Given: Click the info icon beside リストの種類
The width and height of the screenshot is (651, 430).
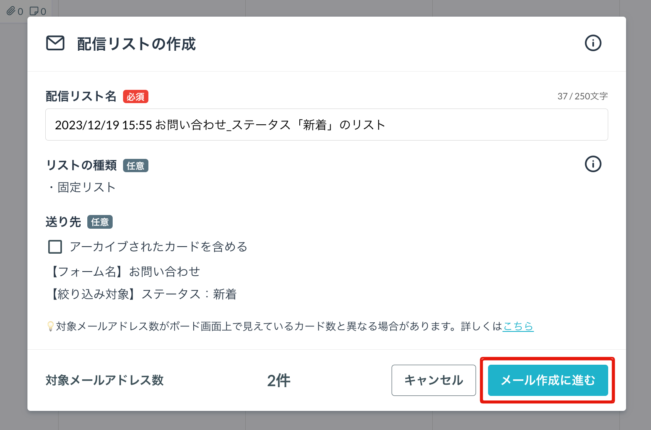Looking at the screenshot, I should pyautogui.click(x=593, y=164).
